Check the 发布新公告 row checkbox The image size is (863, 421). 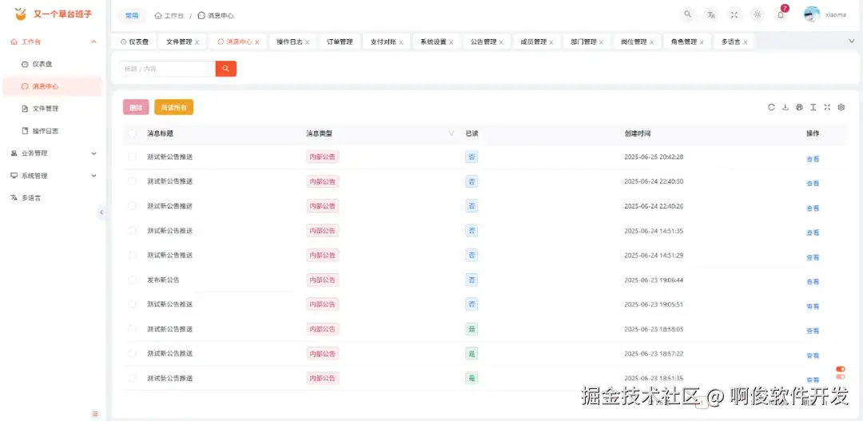click(x=132, y=280)
